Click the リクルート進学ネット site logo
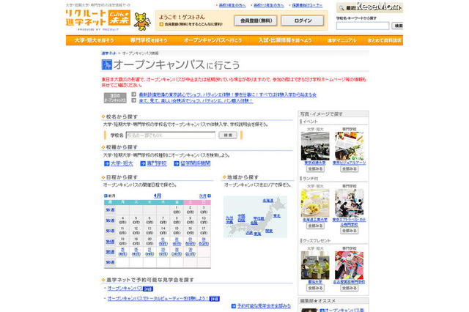The height and width of the screenshot is (312, 469). (98, 18)
